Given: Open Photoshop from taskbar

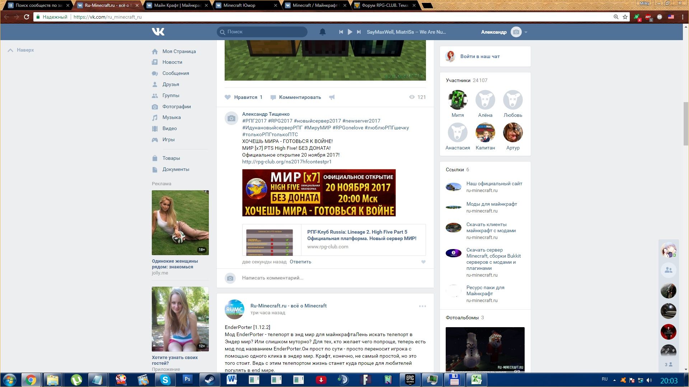Looking at the screenshot, I should click(x=187, y=380).
